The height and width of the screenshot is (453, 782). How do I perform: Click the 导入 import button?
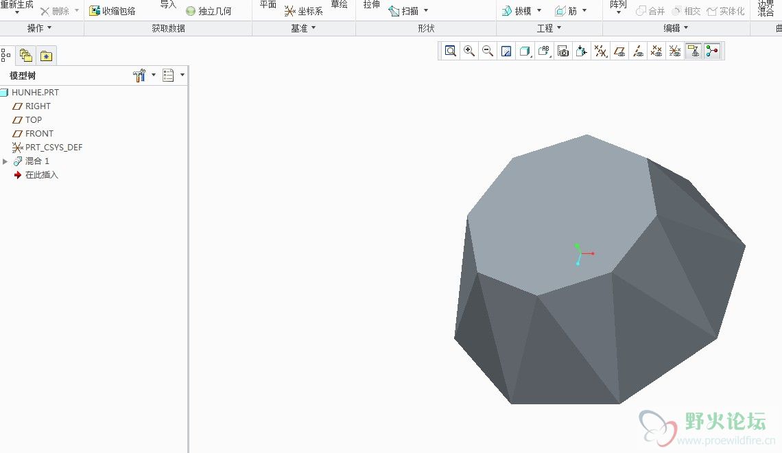(x=168, y=5)
